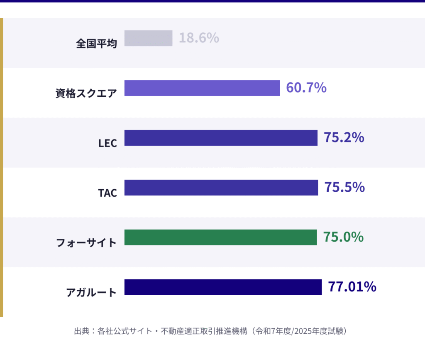Click the TAC category label
Screen dimensions: 425x340
tap(107, 193)
